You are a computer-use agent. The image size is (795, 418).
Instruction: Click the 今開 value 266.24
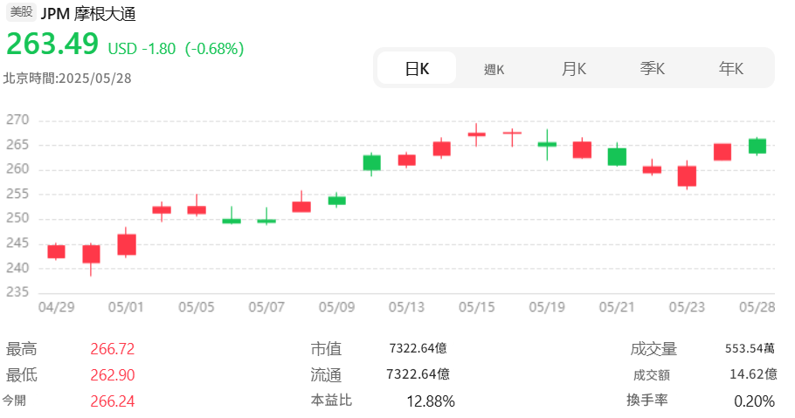coord(113,401)
